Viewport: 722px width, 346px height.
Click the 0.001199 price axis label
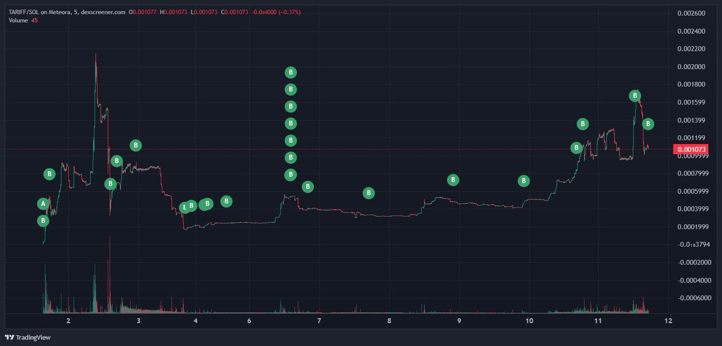coord(691,139)
